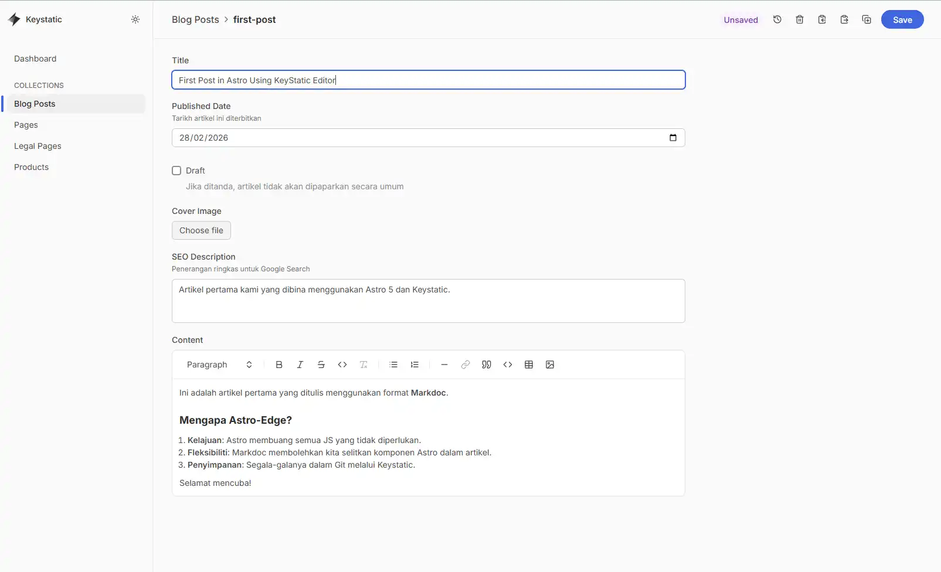The height and width of the screenshot is (572, 941).
Task: Insert a table into the content
Action: click(529, 364)
